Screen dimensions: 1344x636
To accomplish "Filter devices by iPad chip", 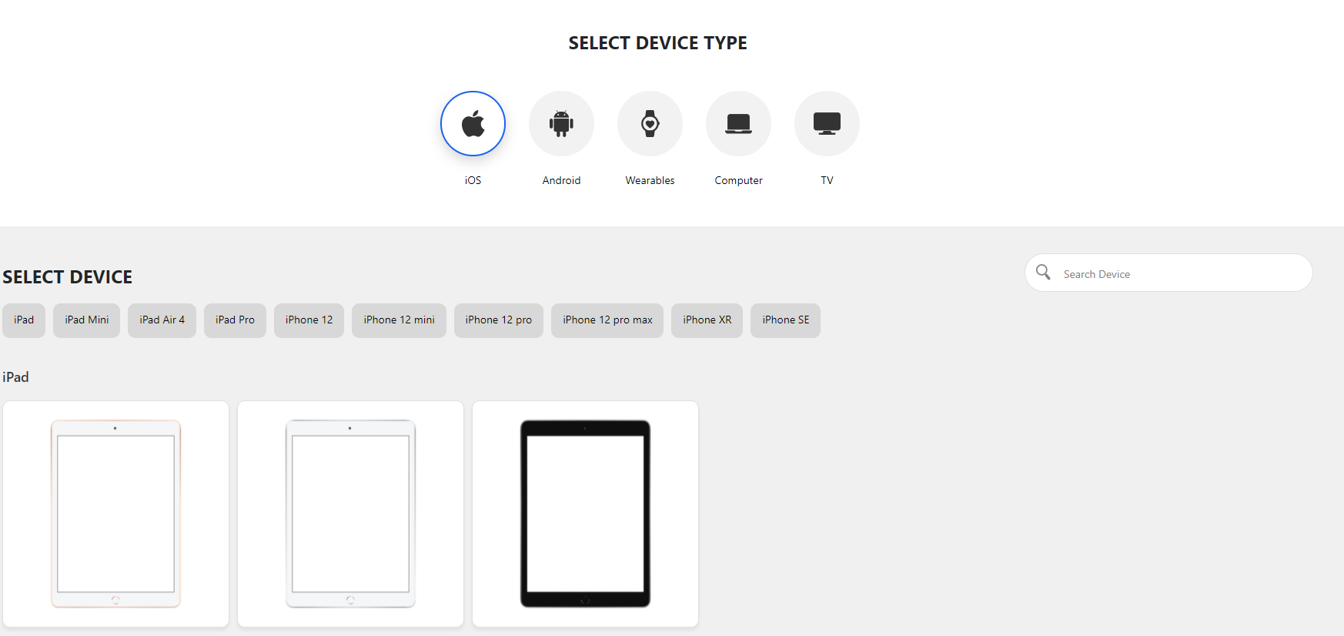I will [x=24, y=320].
